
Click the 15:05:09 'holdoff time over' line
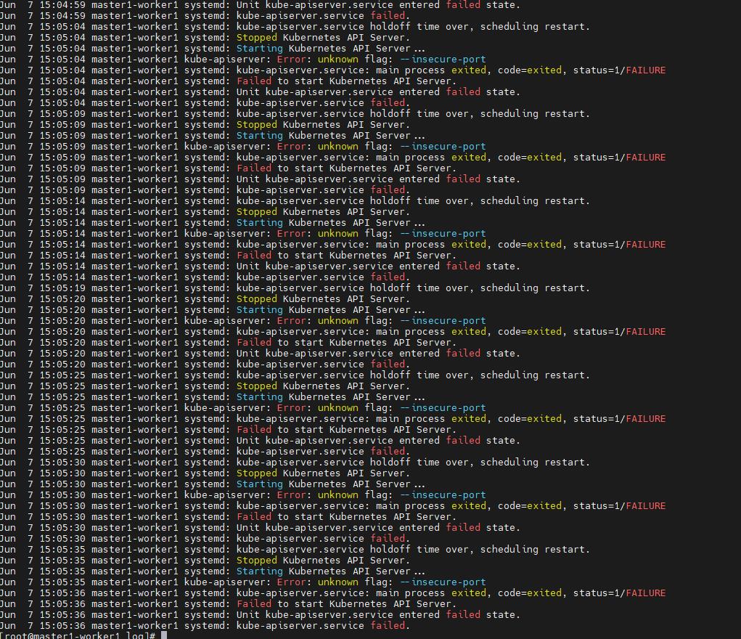tap(295, 113)
